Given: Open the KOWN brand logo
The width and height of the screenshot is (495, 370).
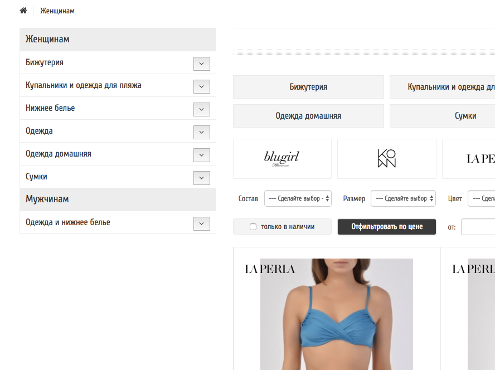Looking at the screenshot, I should (x=387, y=159).
